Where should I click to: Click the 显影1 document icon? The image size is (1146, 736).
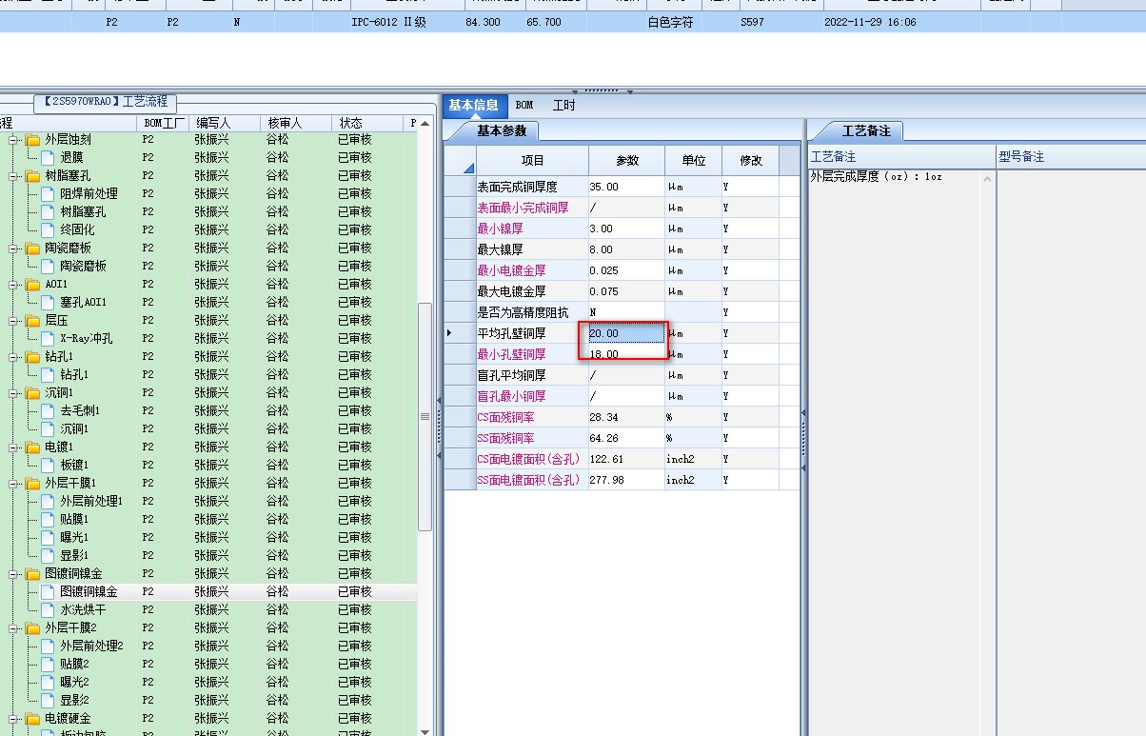[x=48, y=555]
